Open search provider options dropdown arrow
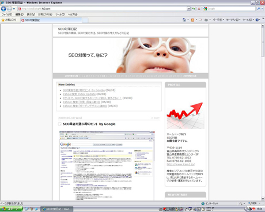 pyautogui.click(x=262, y=9)
